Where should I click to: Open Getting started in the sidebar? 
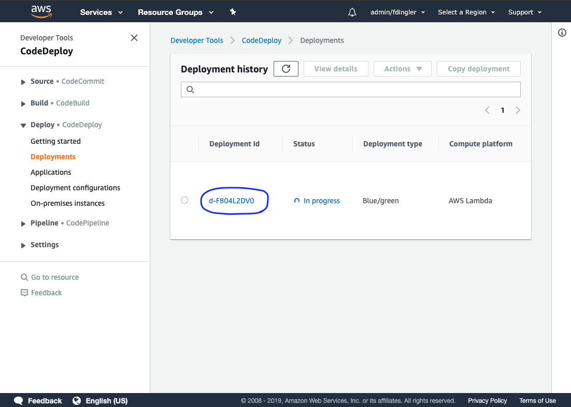point(56,141)
